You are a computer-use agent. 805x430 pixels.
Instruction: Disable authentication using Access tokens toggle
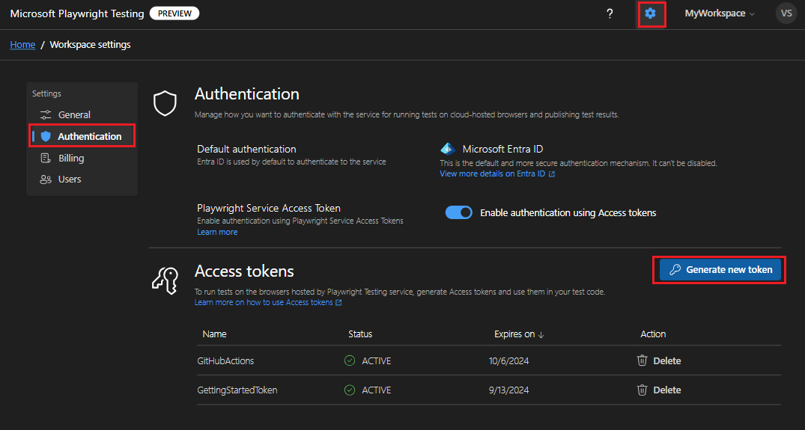pos(459,213)
